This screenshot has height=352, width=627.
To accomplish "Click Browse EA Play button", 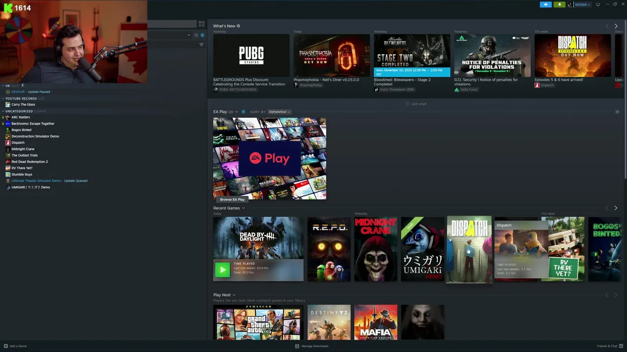I will [x=232, y=199].
